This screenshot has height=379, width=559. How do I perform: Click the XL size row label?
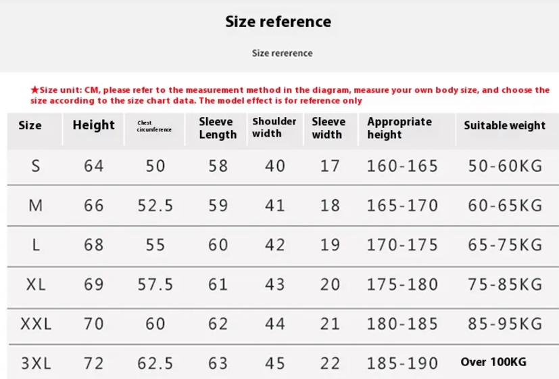tap(36, 284)
